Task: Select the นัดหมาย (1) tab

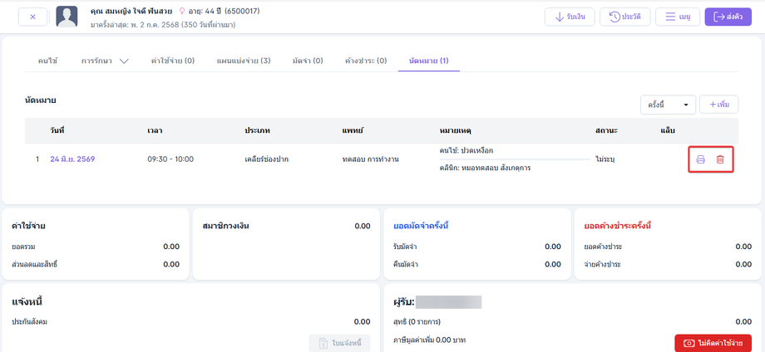Action: point(429,61)
